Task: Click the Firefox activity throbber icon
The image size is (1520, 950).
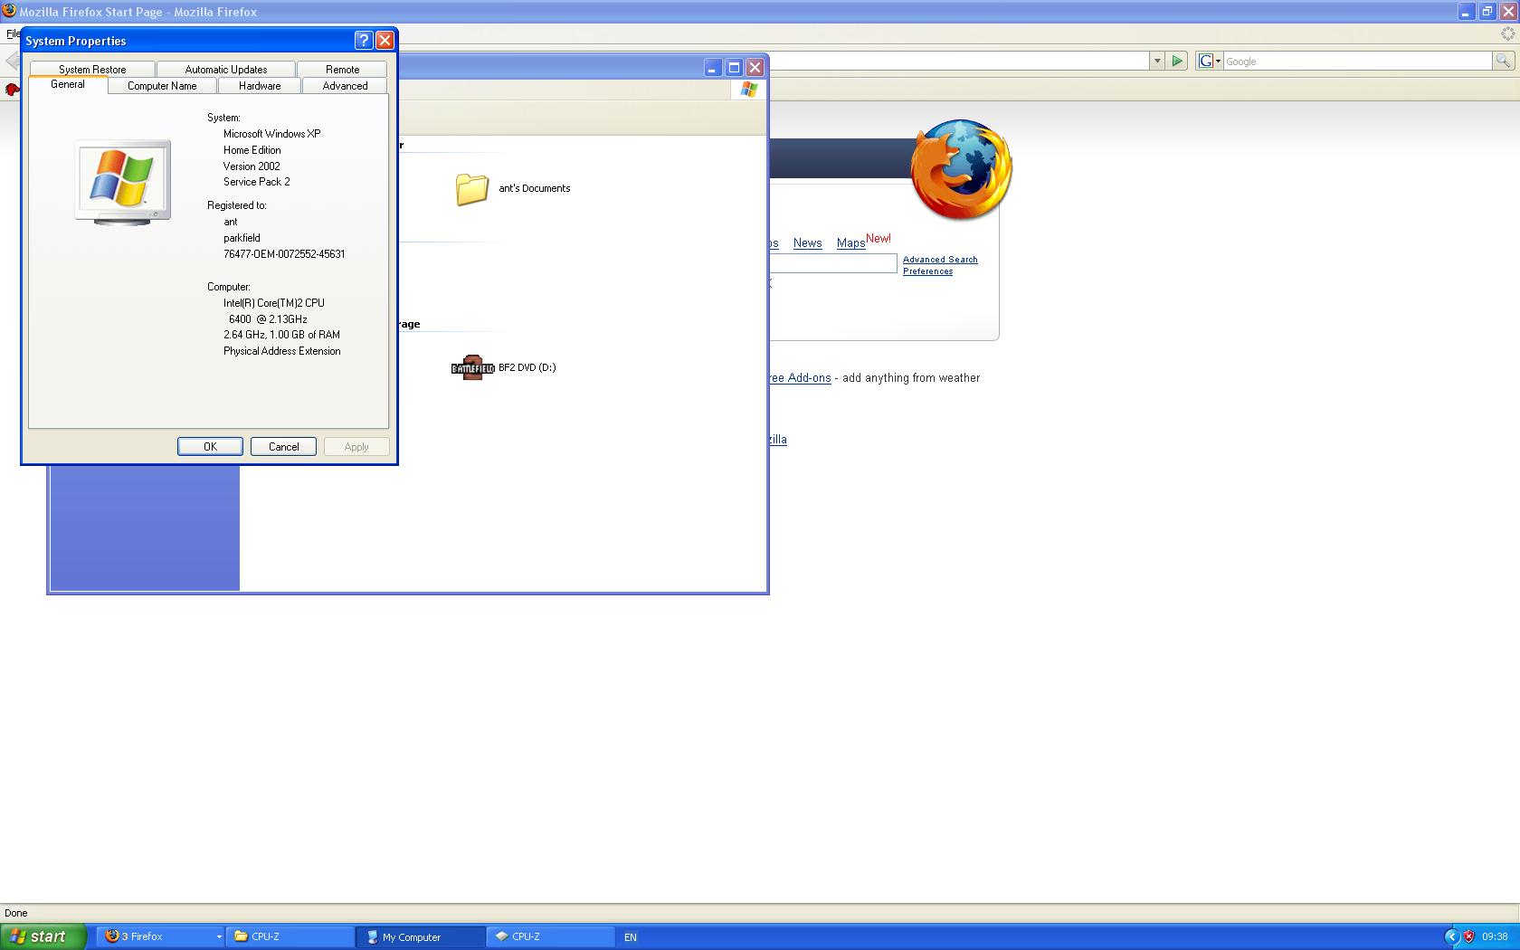Action: pos(1507,33)
